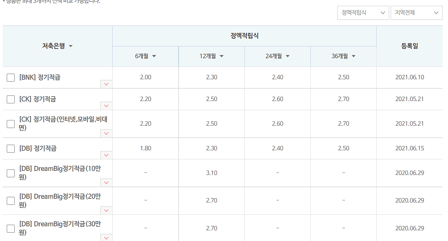The width and height of the screenshot is (448, 241).
Task: Click [DB] DreamBig정기적금(30만원) product name
Action: [x=60, y=228]
